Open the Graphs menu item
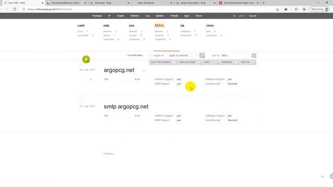This screenshot has width=333, height=187. click(120, 16)
